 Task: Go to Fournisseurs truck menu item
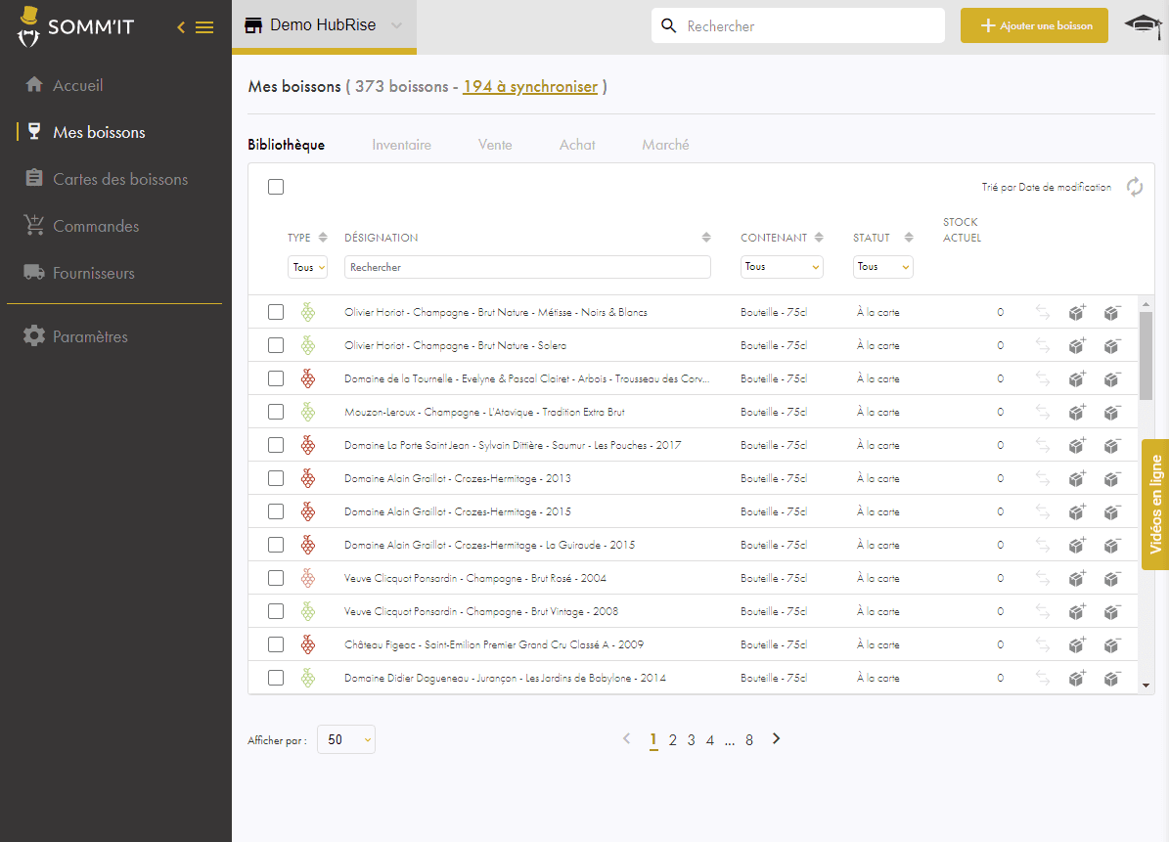coord(79,274)
